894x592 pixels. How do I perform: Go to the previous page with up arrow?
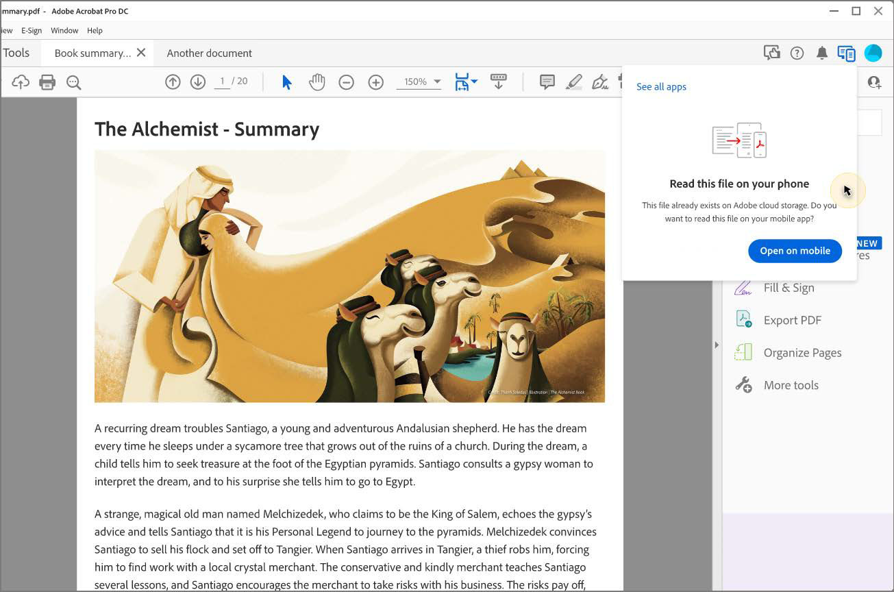click(x=173, y=82)
